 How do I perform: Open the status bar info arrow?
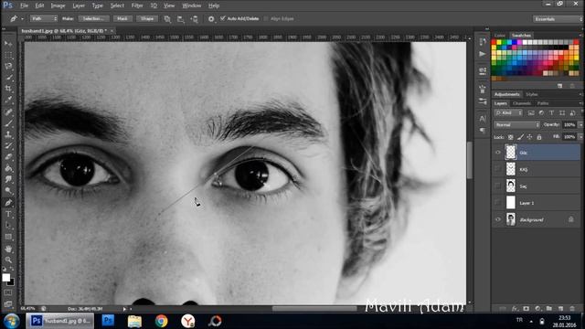point(124,309)
